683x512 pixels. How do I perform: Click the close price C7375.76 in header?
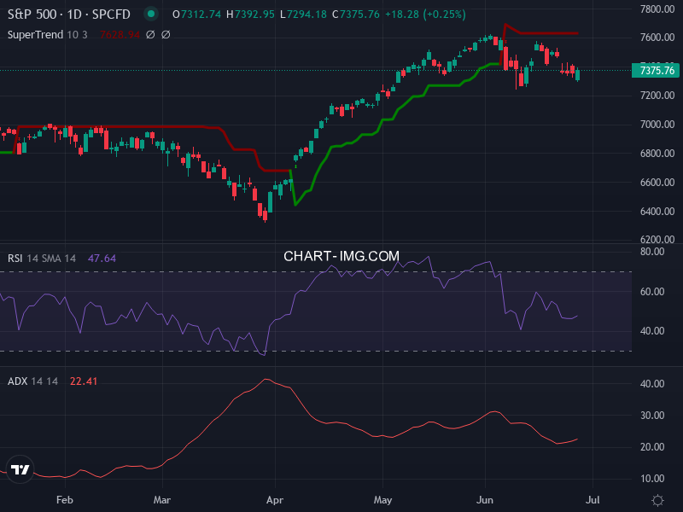point(356,15)
